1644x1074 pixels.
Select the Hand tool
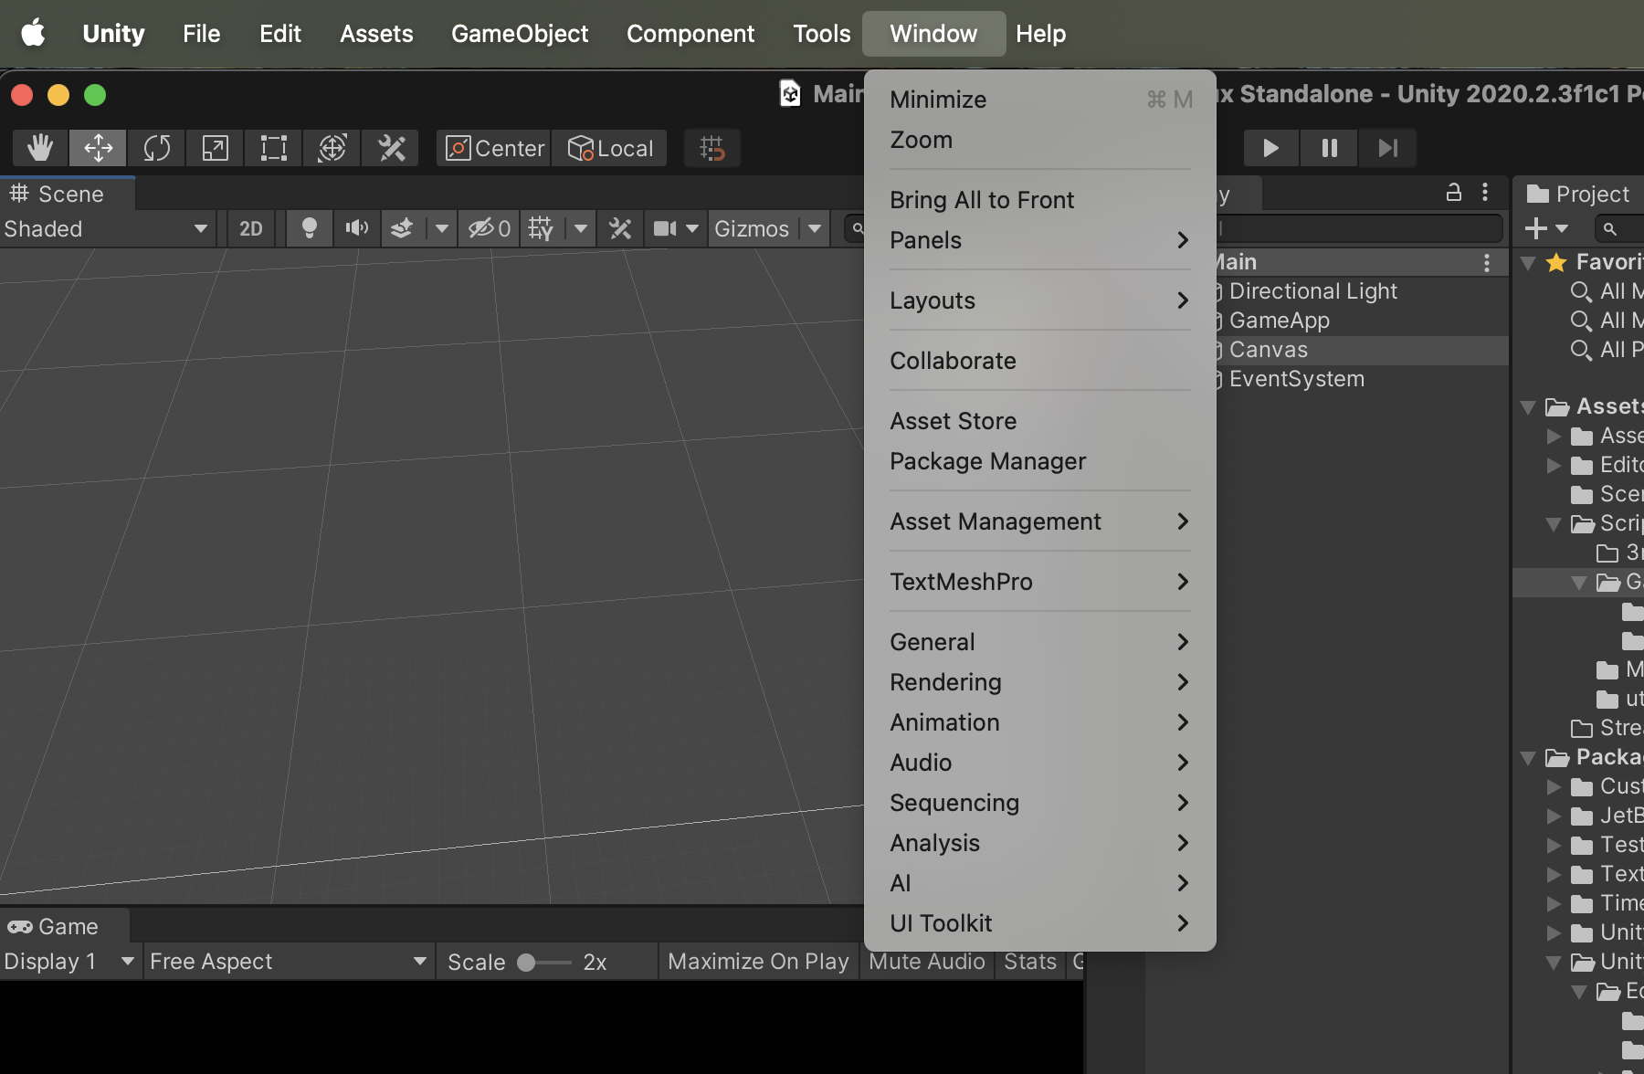coord(40,148)
